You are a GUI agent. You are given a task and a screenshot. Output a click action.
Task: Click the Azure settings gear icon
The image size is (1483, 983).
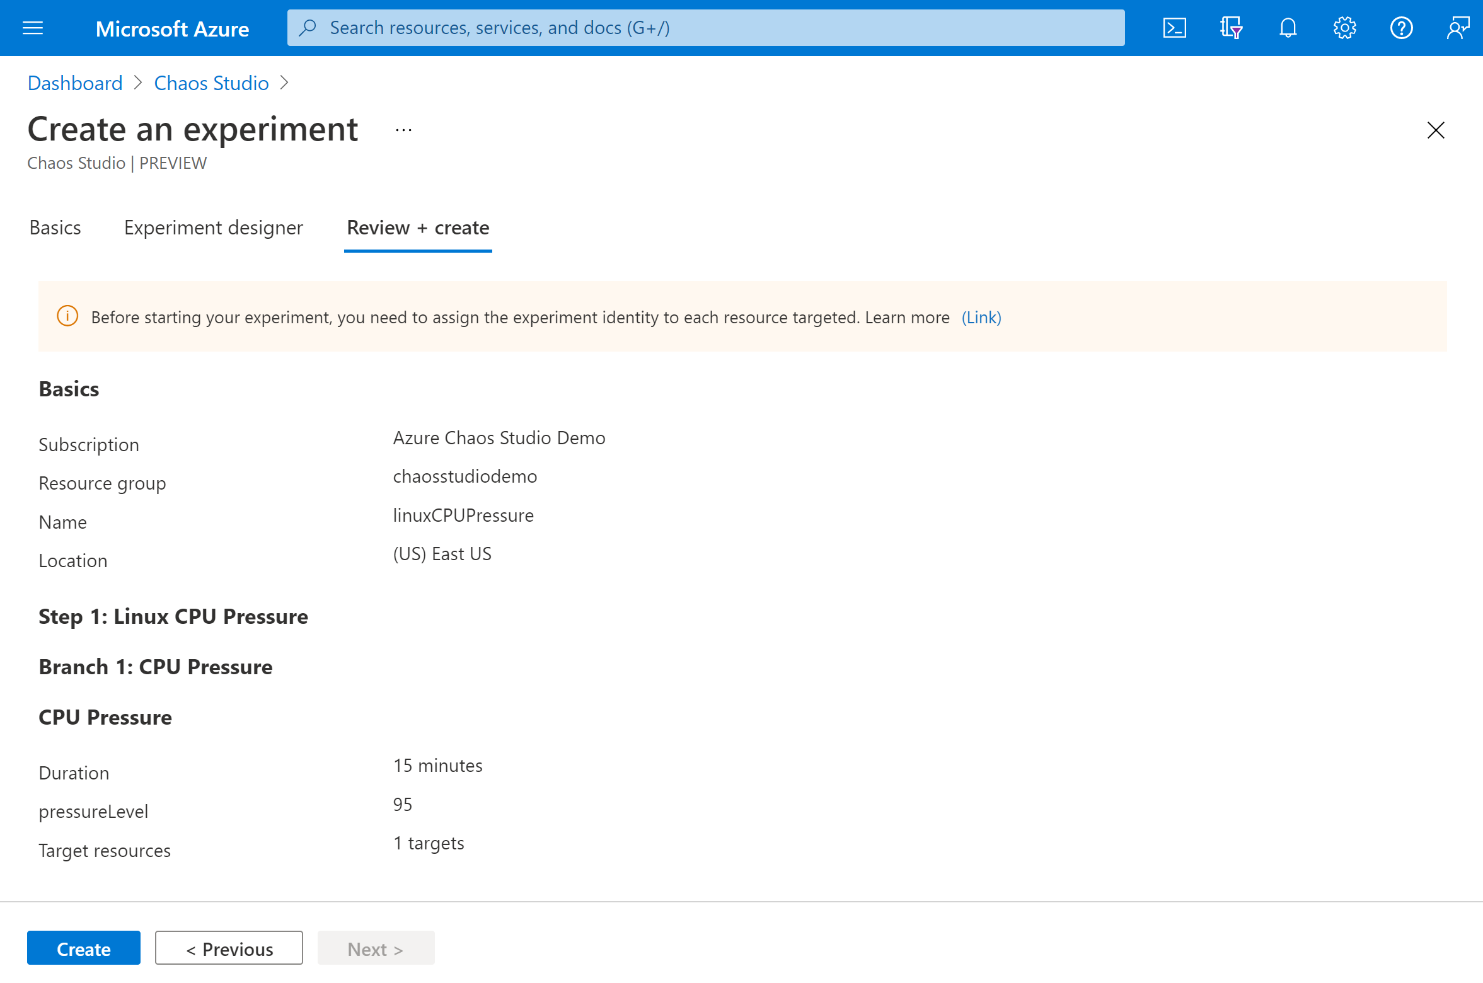point(1344,28)
